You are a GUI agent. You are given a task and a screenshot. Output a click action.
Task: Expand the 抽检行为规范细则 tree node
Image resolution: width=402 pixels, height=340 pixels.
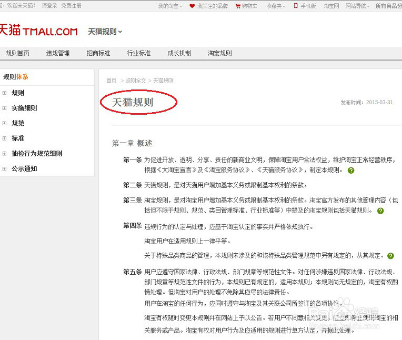tap(4, 153)
